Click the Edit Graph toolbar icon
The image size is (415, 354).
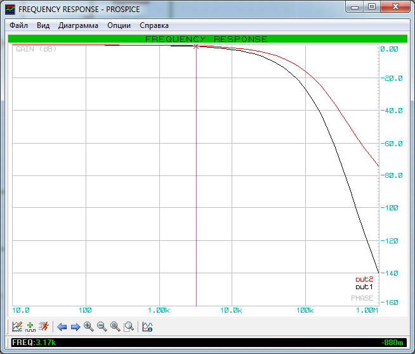pyautogui.click(x=17, y=327)
